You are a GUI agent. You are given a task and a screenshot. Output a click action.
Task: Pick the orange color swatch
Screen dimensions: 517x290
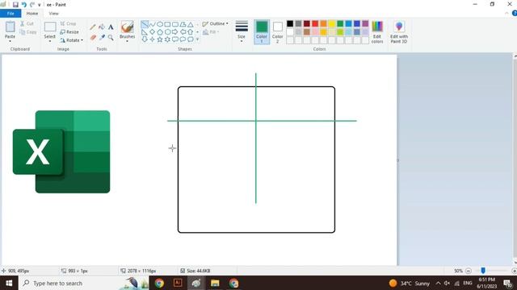(x=323, y=23)
